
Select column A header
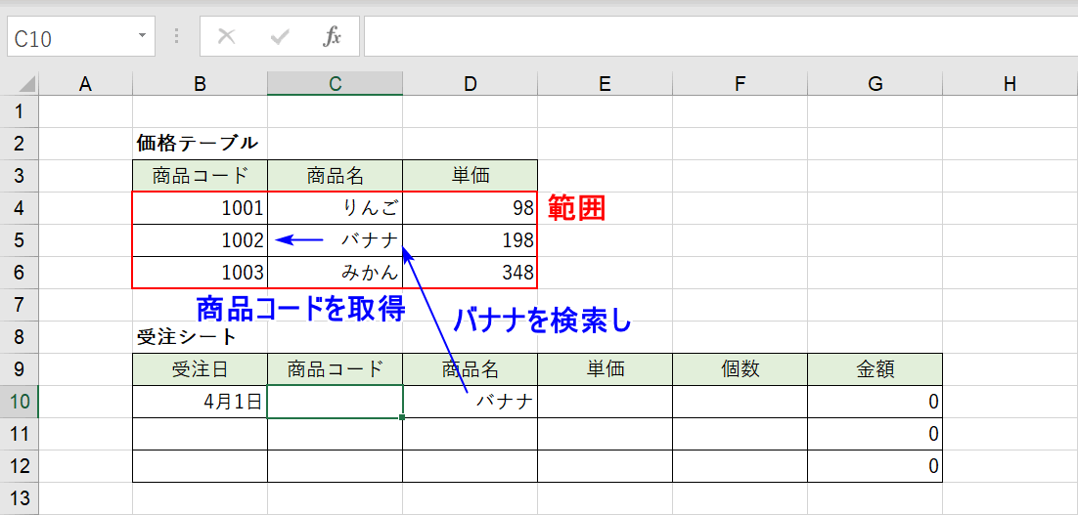click(85, 84)
